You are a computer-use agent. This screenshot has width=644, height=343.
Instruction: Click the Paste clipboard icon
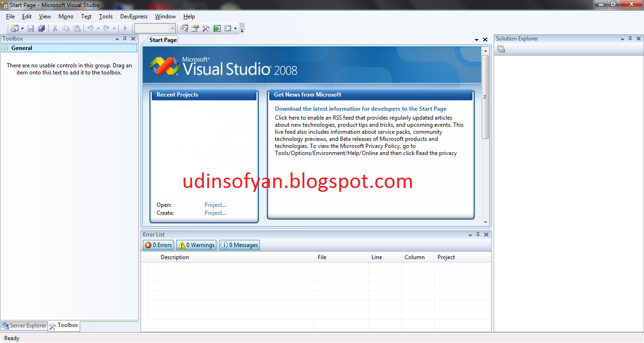(76, 28)
